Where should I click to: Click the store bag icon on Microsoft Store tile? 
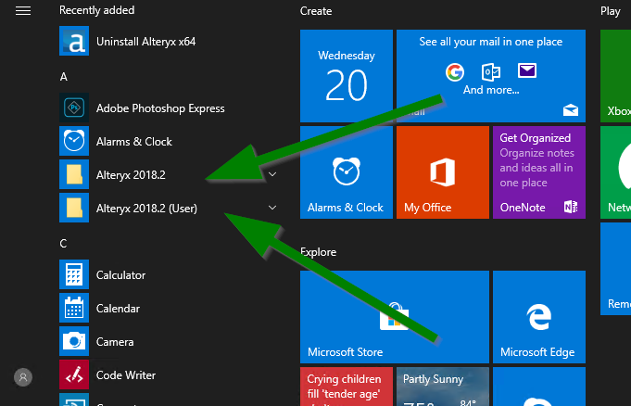pos(395,317)
